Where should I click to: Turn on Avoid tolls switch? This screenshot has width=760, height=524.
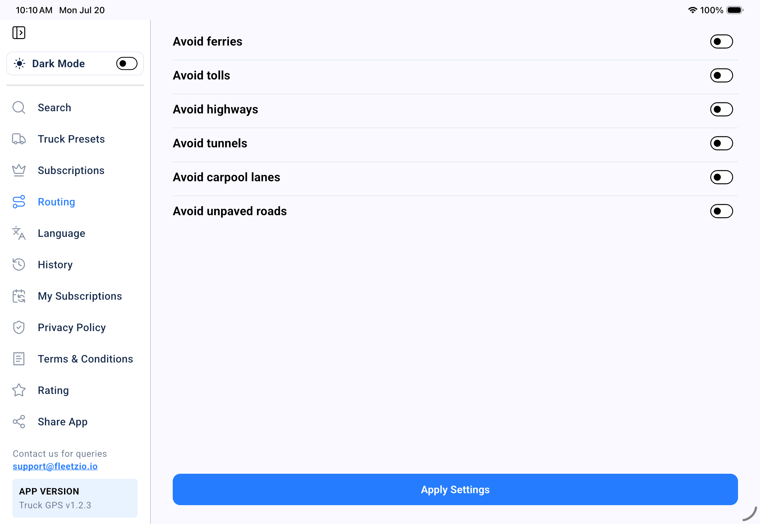coord(721,75)
